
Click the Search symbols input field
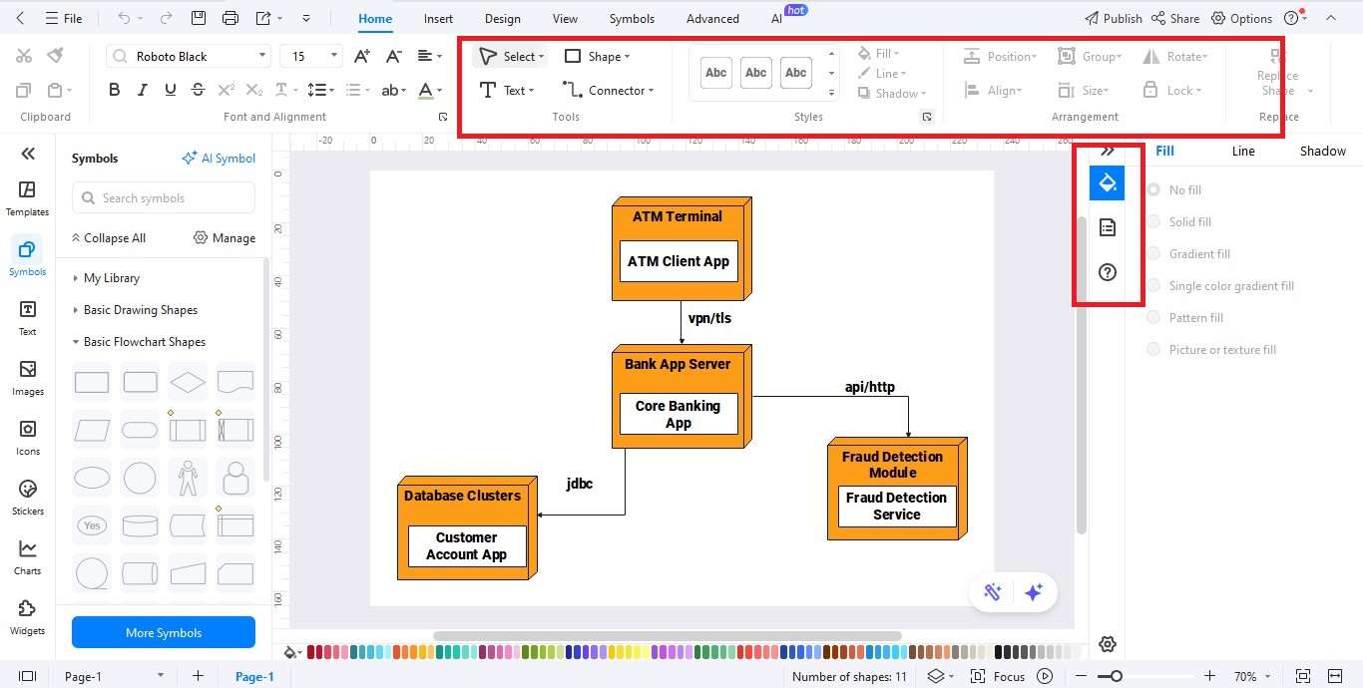(x=163, y=198)
